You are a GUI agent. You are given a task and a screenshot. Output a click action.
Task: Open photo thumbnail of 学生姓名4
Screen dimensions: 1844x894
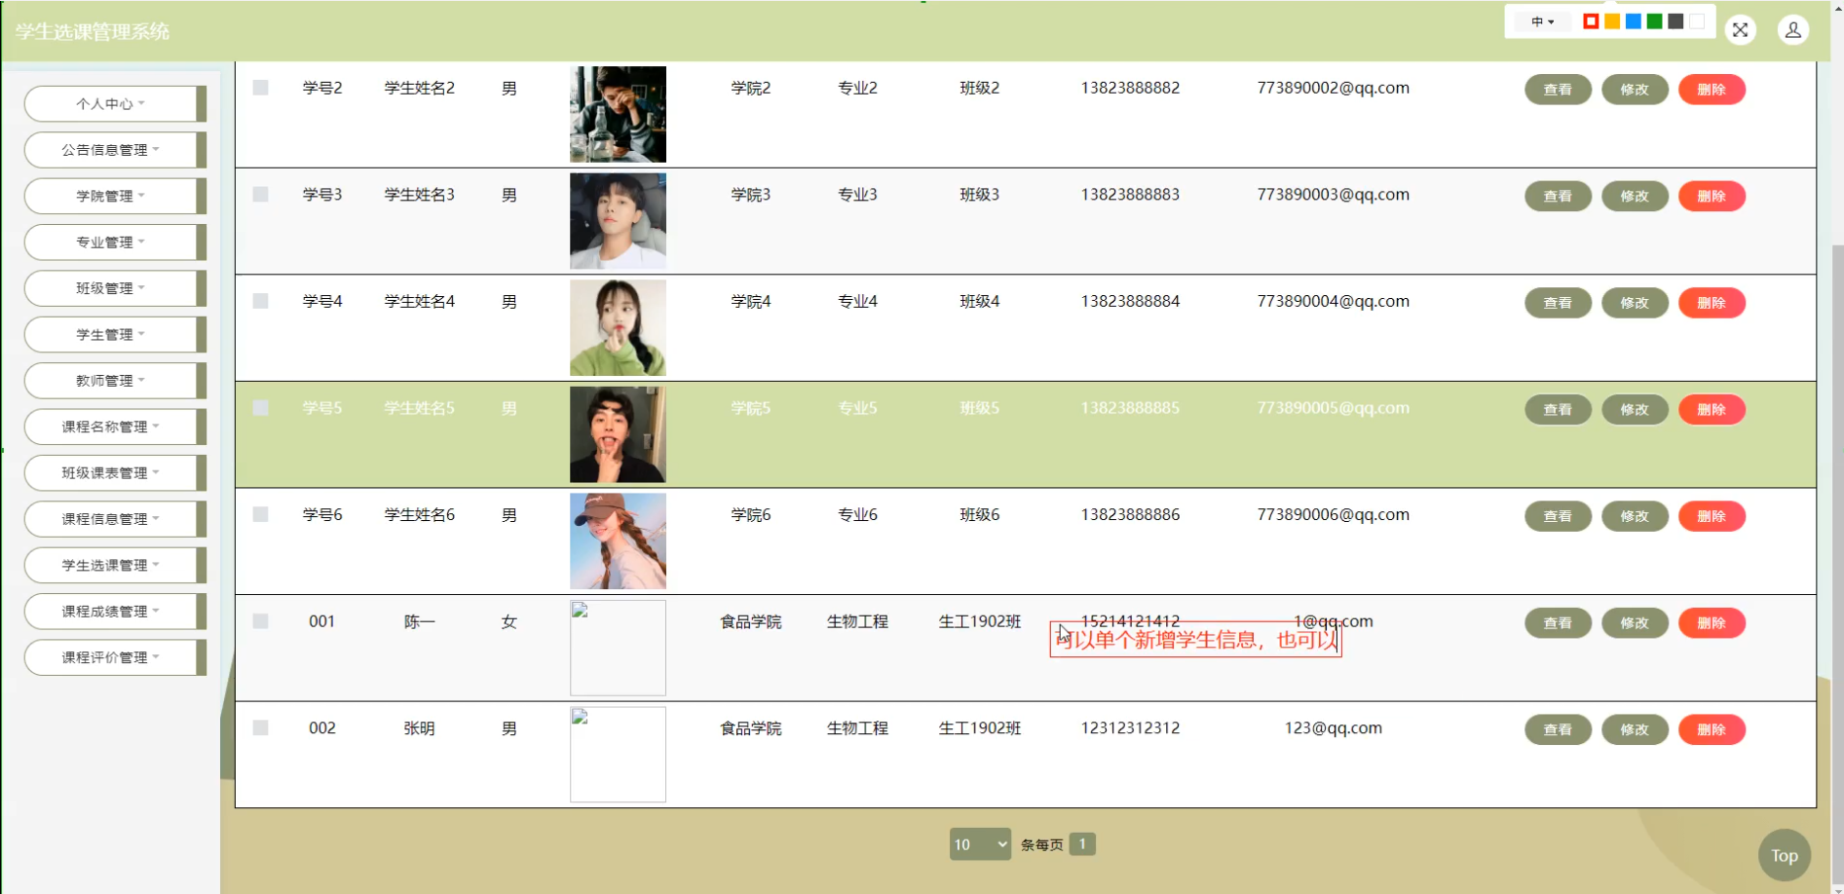pyautogui.click(x=618, y=327)
